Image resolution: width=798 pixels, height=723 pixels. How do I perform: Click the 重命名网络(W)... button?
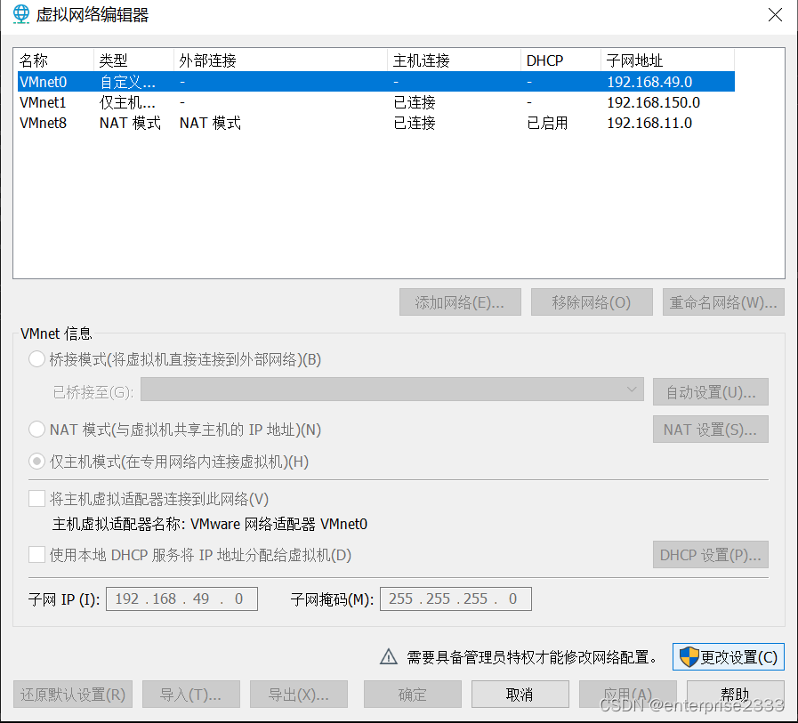(x=723, y=302)
